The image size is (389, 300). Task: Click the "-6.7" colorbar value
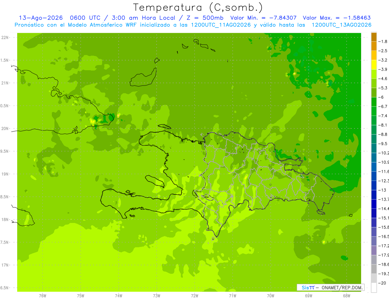click(383, 106)
